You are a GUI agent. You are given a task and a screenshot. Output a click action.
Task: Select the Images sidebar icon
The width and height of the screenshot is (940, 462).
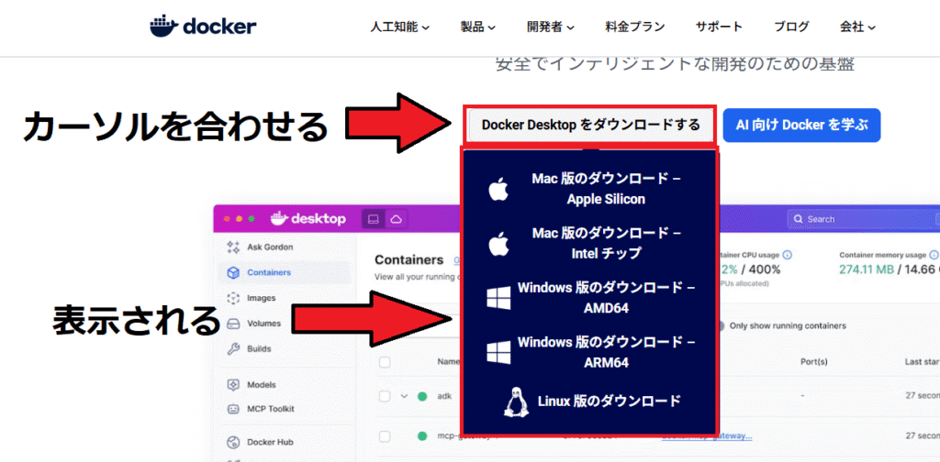coord(233,298)
